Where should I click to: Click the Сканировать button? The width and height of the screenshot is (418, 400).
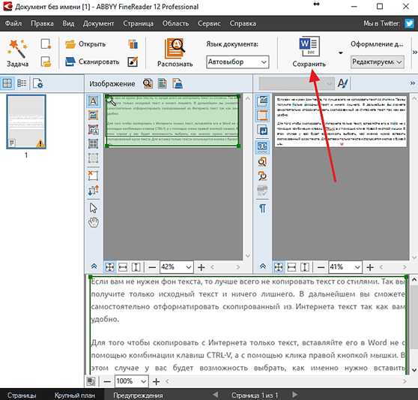coord(92,62)
